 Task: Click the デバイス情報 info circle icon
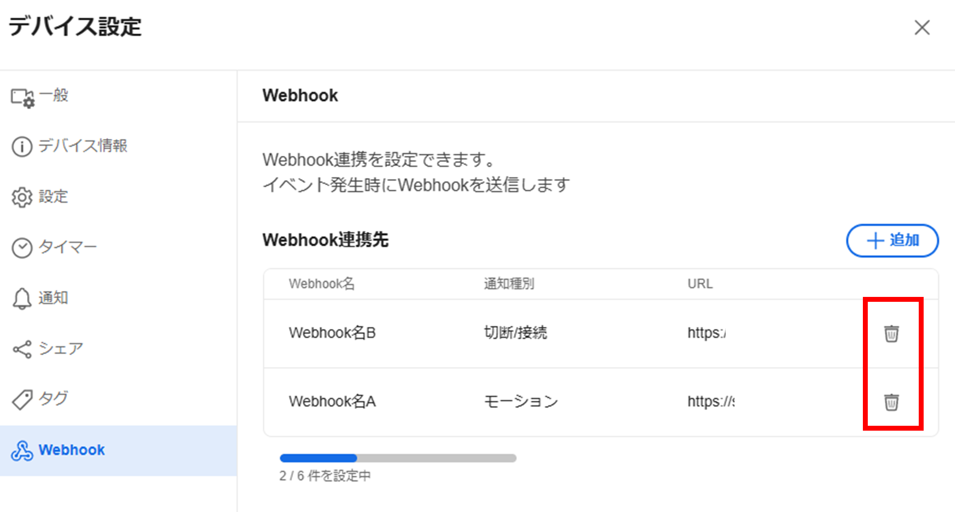[22, 146]
